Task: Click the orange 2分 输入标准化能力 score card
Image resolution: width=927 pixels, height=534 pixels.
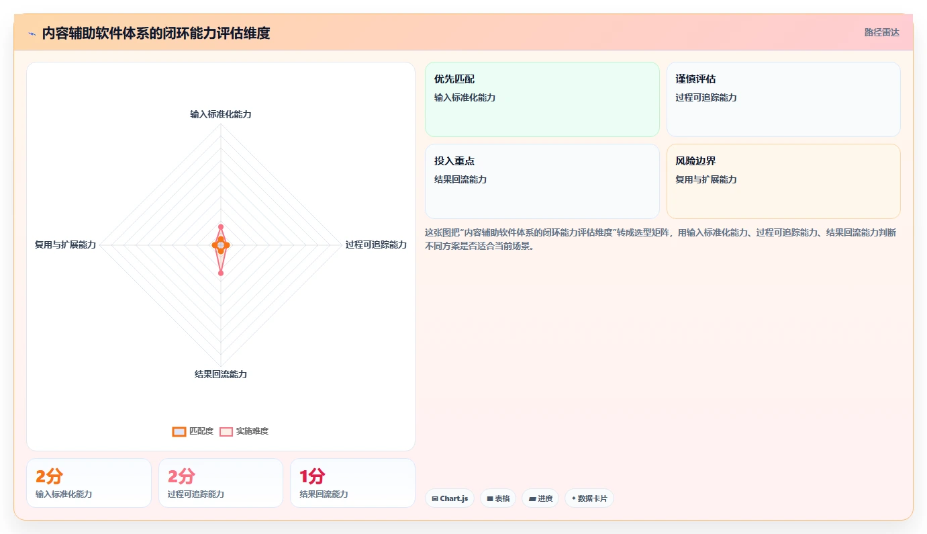Action: [x=89, y=483]
